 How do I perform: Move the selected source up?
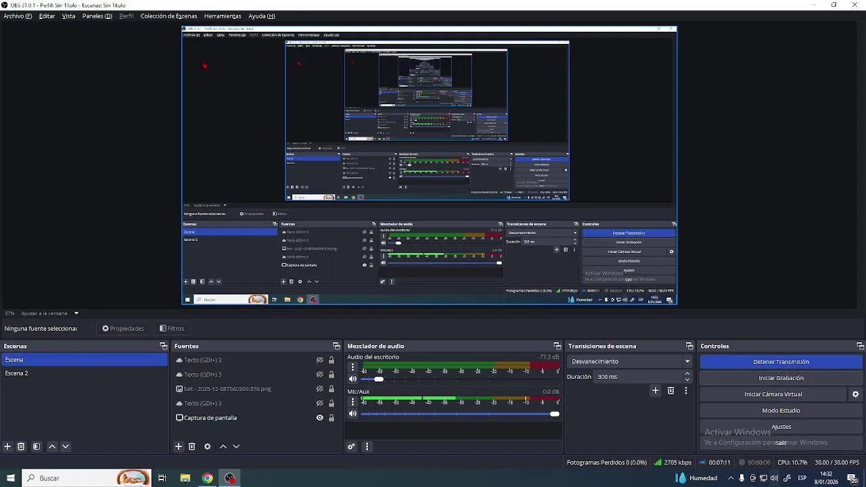223,446
